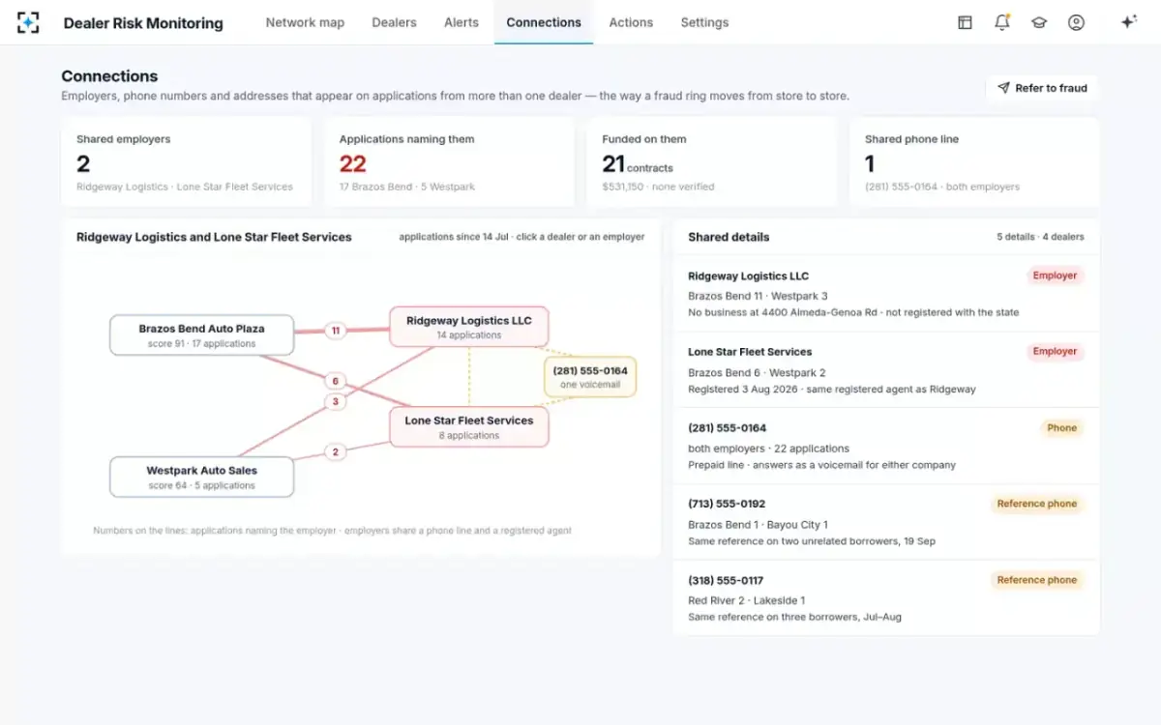
Task: Open Ridgeway Logistics LLC shared detail row
Action: [886, 294]
